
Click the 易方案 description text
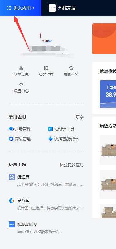50,208
